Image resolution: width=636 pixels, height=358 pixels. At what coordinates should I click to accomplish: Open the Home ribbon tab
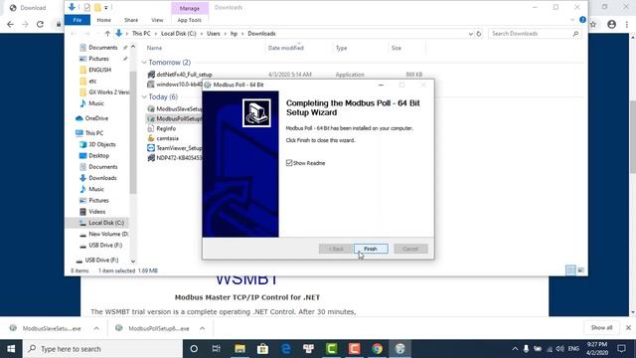(x=103, y=20)
